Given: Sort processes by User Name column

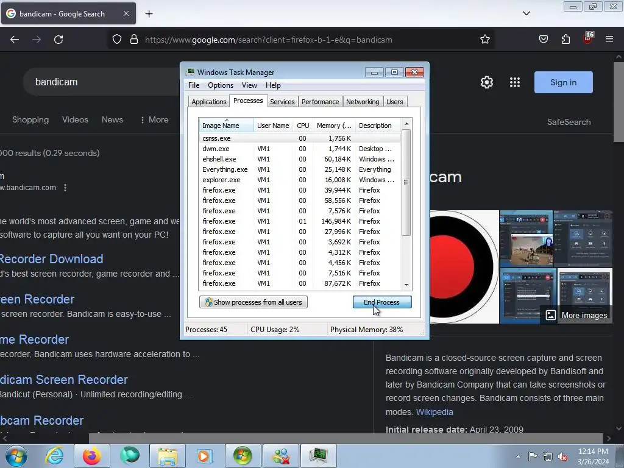Looking at the screenshot, I should point(273,126).
